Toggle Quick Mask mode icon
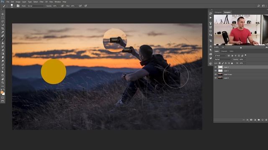 [3, 97]
